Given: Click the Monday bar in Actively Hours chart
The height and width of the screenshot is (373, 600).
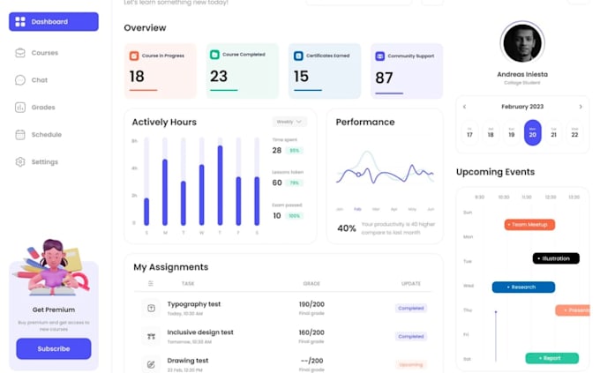Looking at the screenshot, I should click(x=165, y=192).
